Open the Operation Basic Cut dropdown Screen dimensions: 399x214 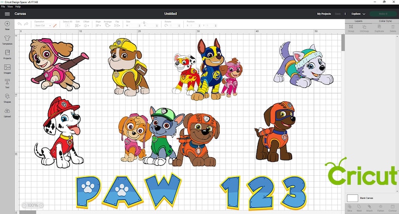pos(43,26)
